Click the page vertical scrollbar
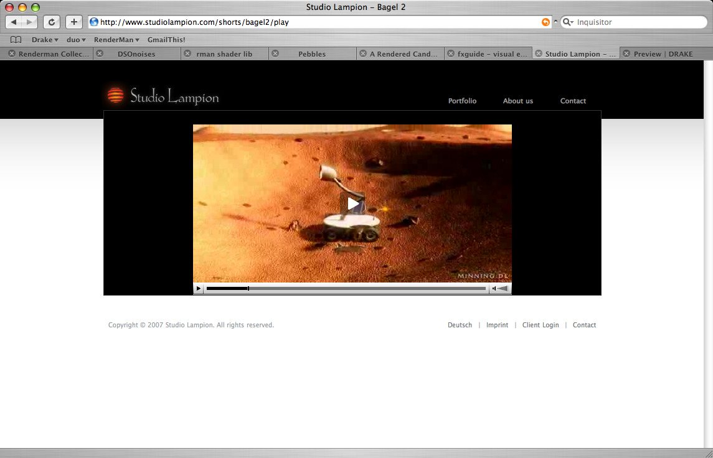 [708, 253]
